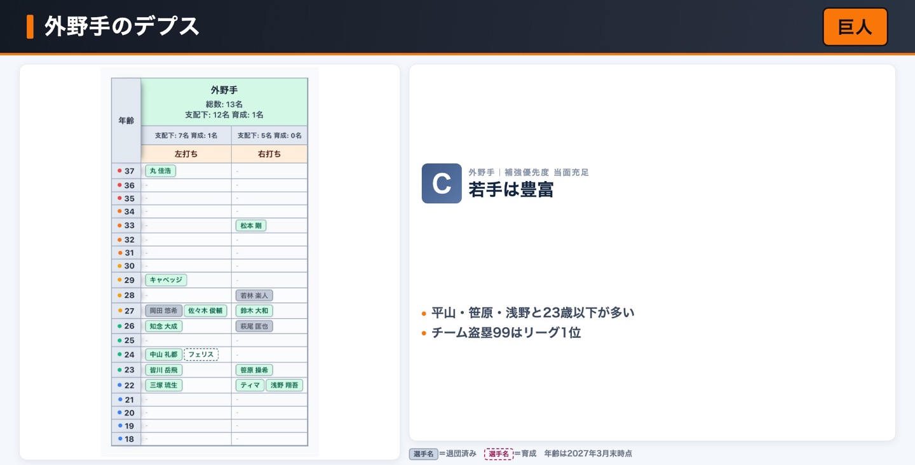Select player tag 浅野 翔吾
Viewport: 915px width, 465px height.
pos(284,385)
